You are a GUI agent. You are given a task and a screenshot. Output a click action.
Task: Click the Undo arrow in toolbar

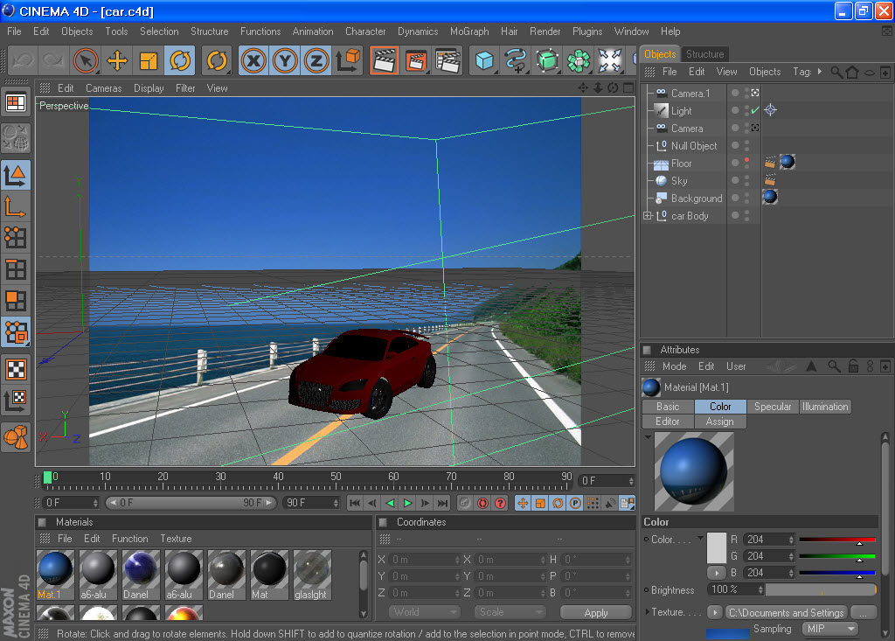click(23, 60)
